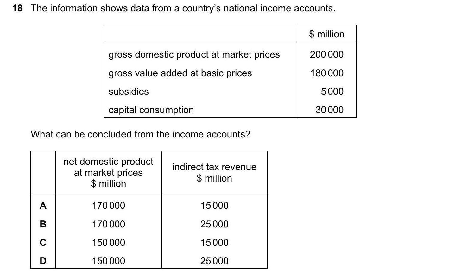Select answer option D

[x=43, y=261]
